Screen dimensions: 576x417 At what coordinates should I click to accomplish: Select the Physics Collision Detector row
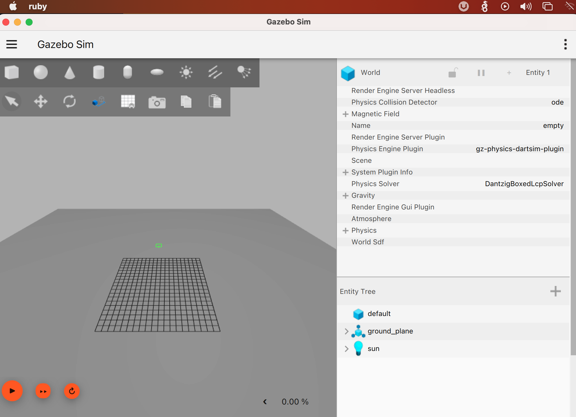coord(453,102)
